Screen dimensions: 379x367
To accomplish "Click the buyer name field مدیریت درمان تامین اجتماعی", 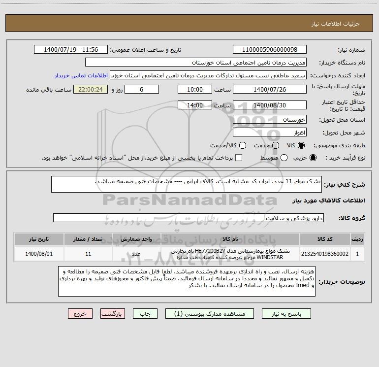I will pyautogui.click(x=196, y=63).
